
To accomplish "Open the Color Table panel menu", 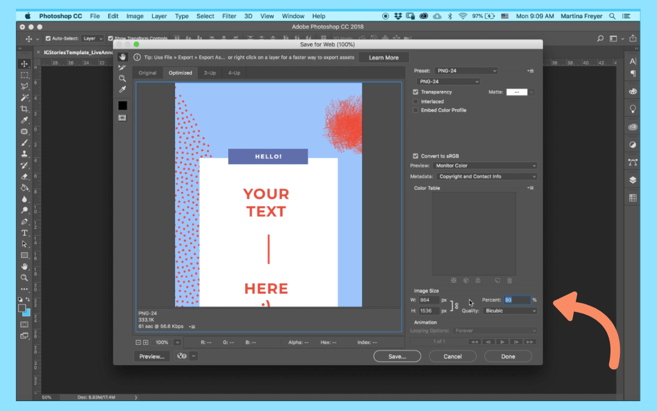I will coord(530,188).
